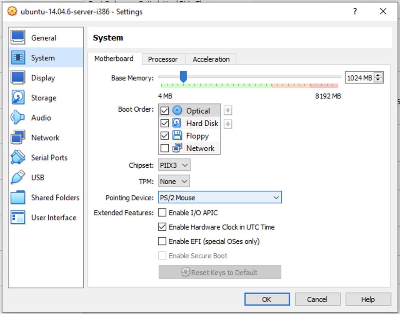The width and height of the screenshot is (400, 314).
Task: Enable the Network boot order checkbox
Action: coord(165,148)
